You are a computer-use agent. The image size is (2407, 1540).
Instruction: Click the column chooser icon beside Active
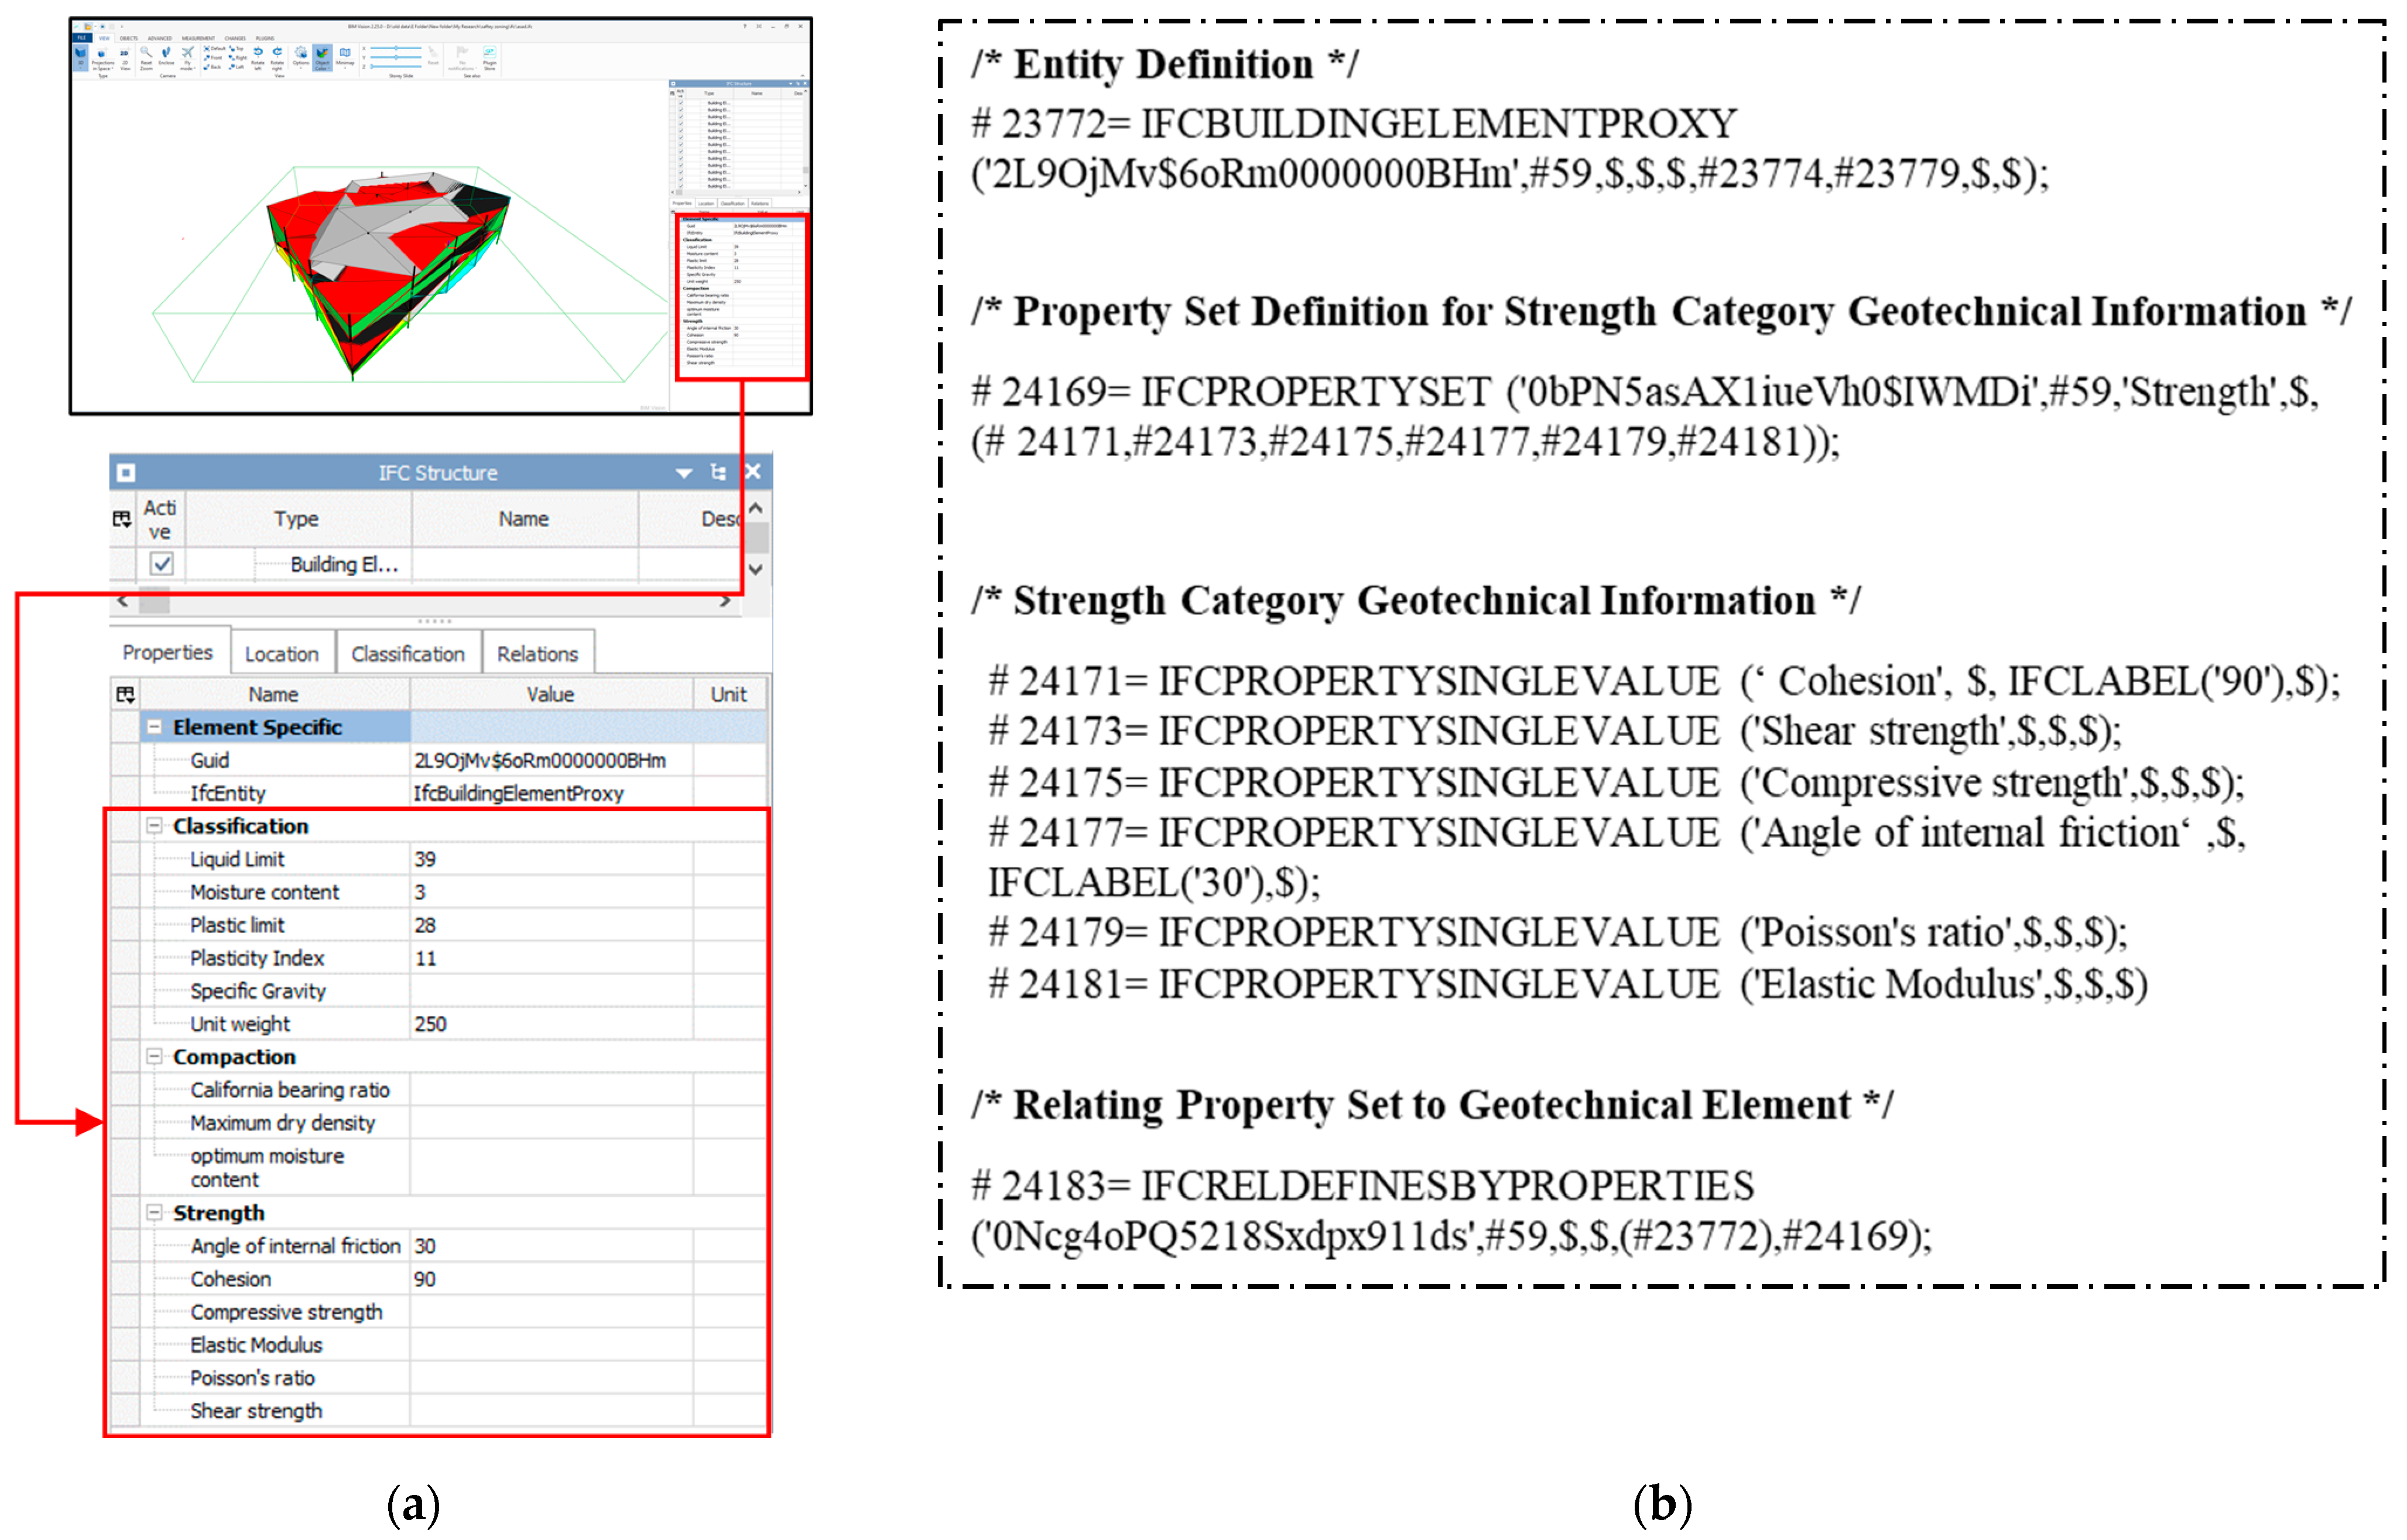point(122,519)
